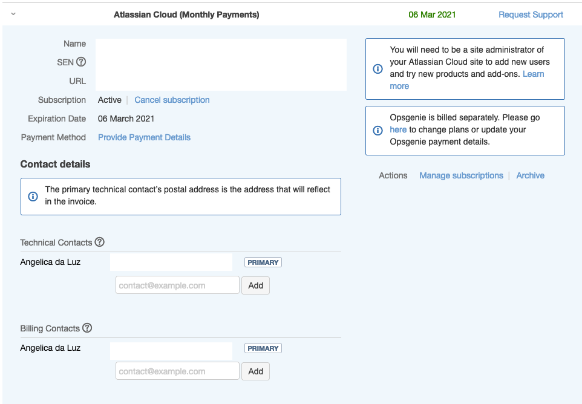Screen dimensions: 582x404
Task: Select Angelica da Luz under Technical Contacts
Action: click(x=50, y=262)
